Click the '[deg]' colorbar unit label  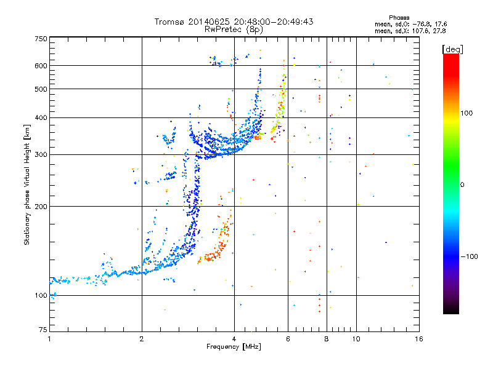click(452, 50)
